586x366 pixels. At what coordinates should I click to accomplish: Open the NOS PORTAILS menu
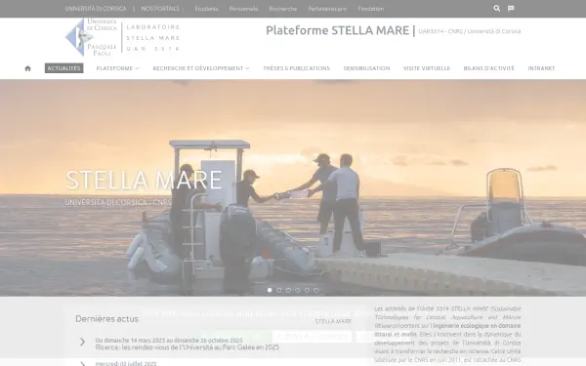point(160,9)
